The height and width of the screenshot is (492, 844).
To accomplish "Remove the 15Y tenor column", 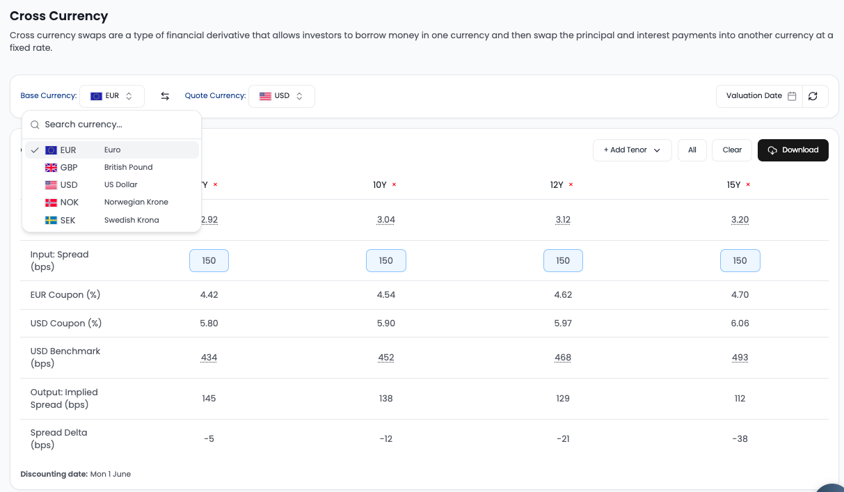I will 749,184.
